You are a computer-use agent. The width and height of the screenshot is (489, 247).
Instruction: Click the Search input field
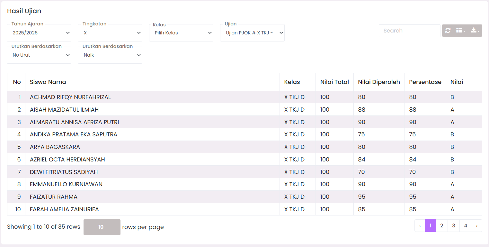point(409,31)
